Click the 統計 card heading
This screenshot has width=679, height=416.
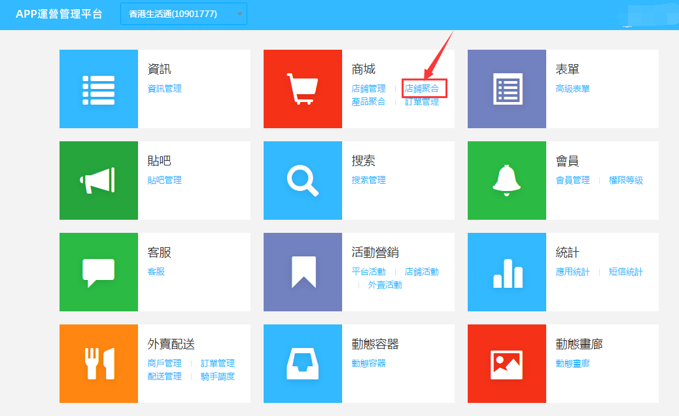[x=567, y=252]
